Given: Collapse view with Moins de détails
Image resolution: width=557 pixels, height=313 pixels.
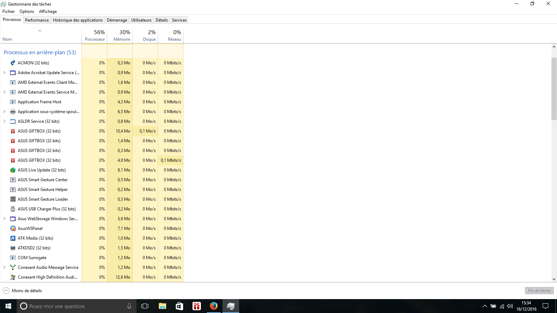Looking at the screenshot, I should click(22, 291).
